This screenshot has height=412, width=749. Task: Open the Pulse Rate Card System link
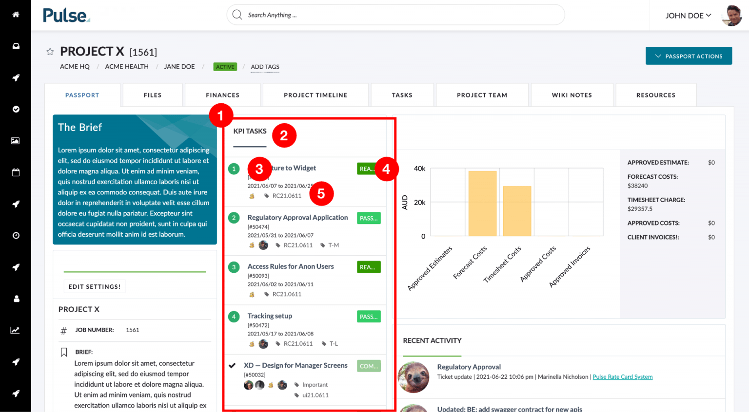[622, 376]
